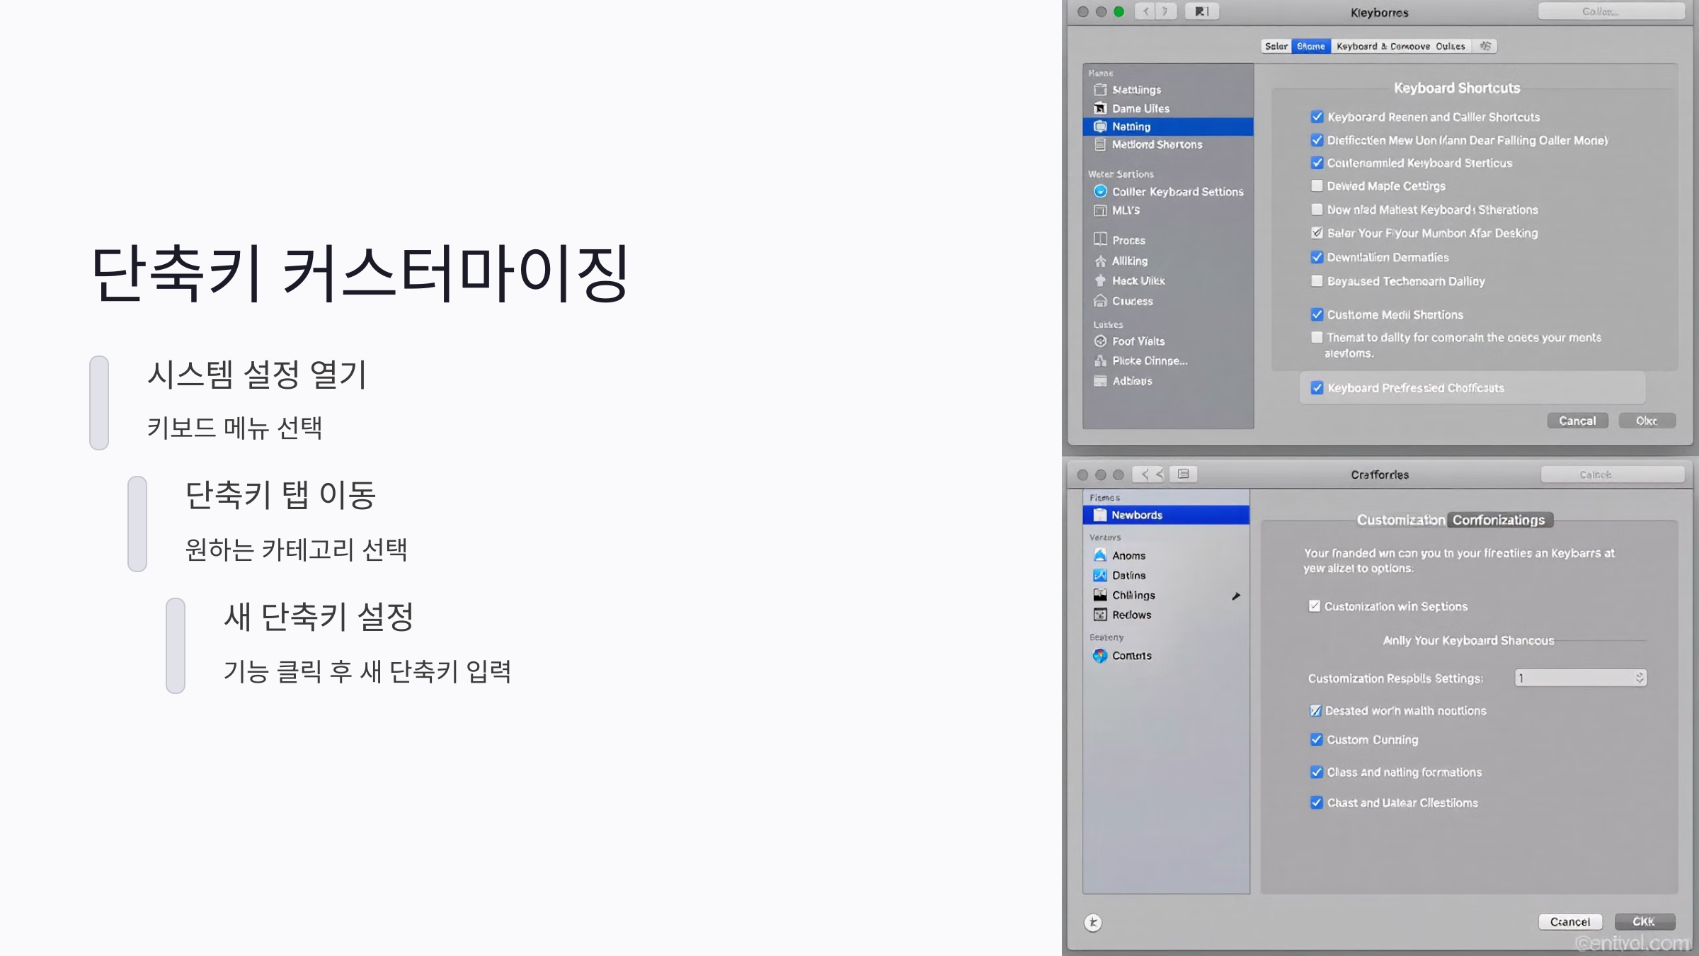The image size is (1699, 956).
Task: Click the Collier Keyboard Settings sidebar icon
Action: tap(1100, 191)
